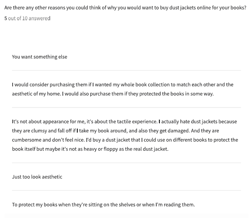252x218 pixels.
Task: Select the response starting "It's not about appearance"
Action: click(x=124, y=122)
